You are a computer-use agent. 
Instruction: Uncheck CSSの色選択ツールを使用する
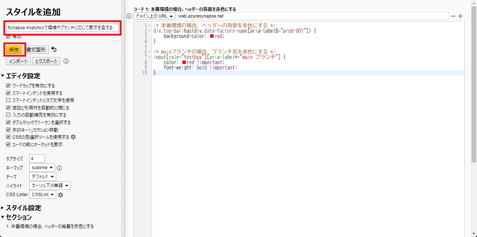pos(8,137)
